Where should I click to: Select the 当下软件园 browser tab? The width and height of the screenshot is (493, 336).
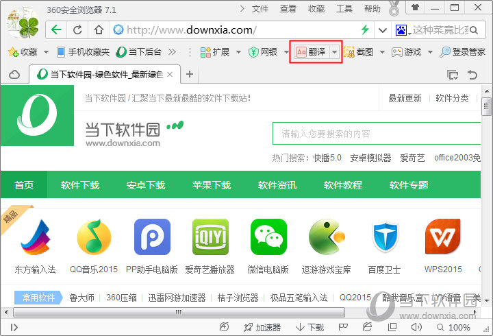(x=105, y=74)
